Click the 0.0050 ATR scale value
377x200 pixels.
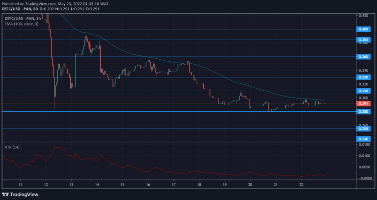coord(365,167)
